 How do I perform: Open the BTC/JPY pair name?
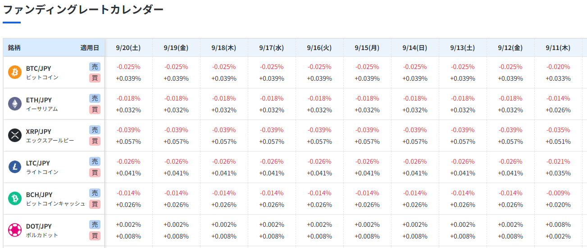(39, 69)
